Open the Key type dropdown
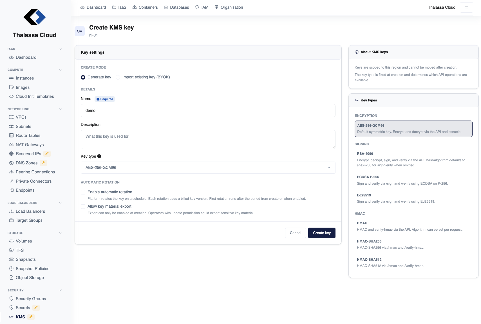The image size is (481, 324). pos(208,167)
